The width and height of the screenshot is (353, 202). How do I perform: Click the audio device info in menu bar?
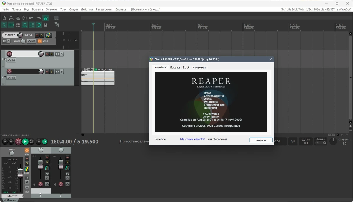pyautogui.click(x=316, y=9)
